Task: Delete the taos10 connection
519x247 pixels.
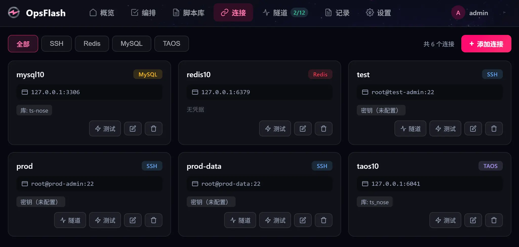Action: pos(494,220)
